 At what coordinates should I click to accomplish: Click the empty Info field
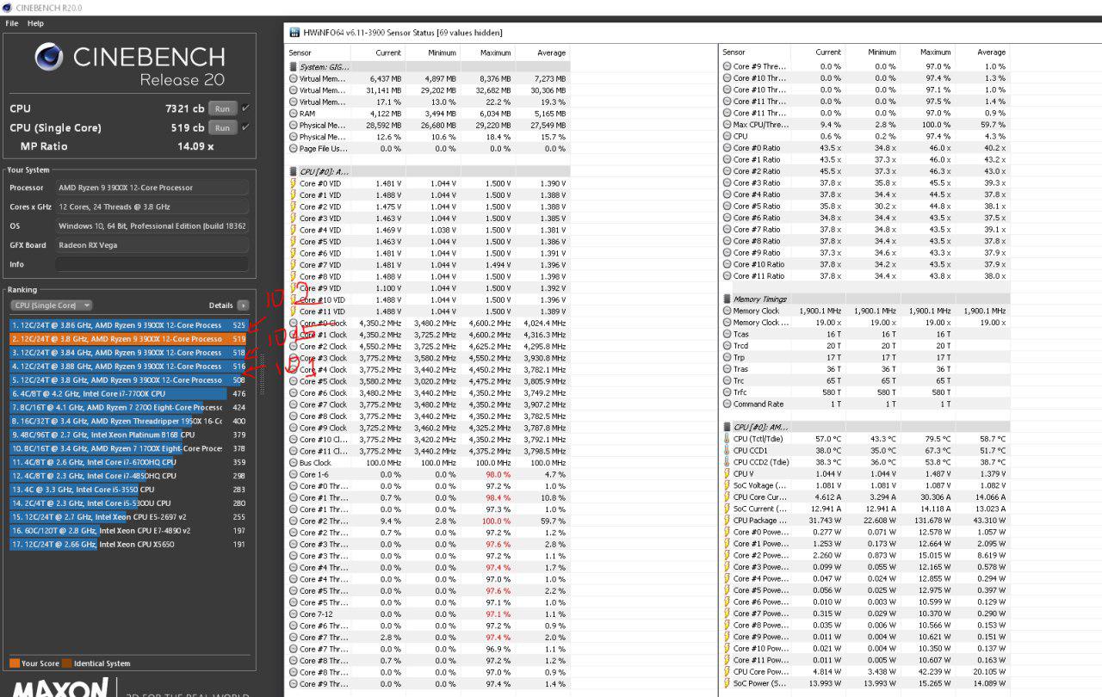[152, 264]
